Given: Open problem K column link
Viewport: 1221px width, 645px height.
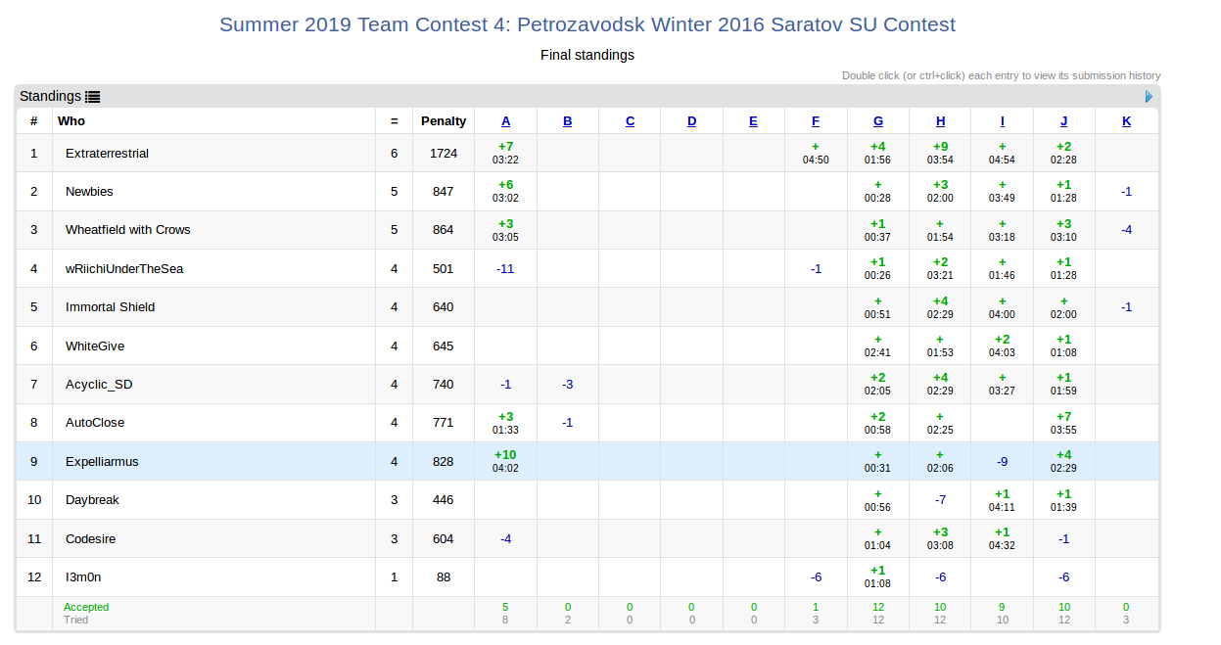Looking at the screenshot, I should pyautogui.click(x=1126, y=121).
